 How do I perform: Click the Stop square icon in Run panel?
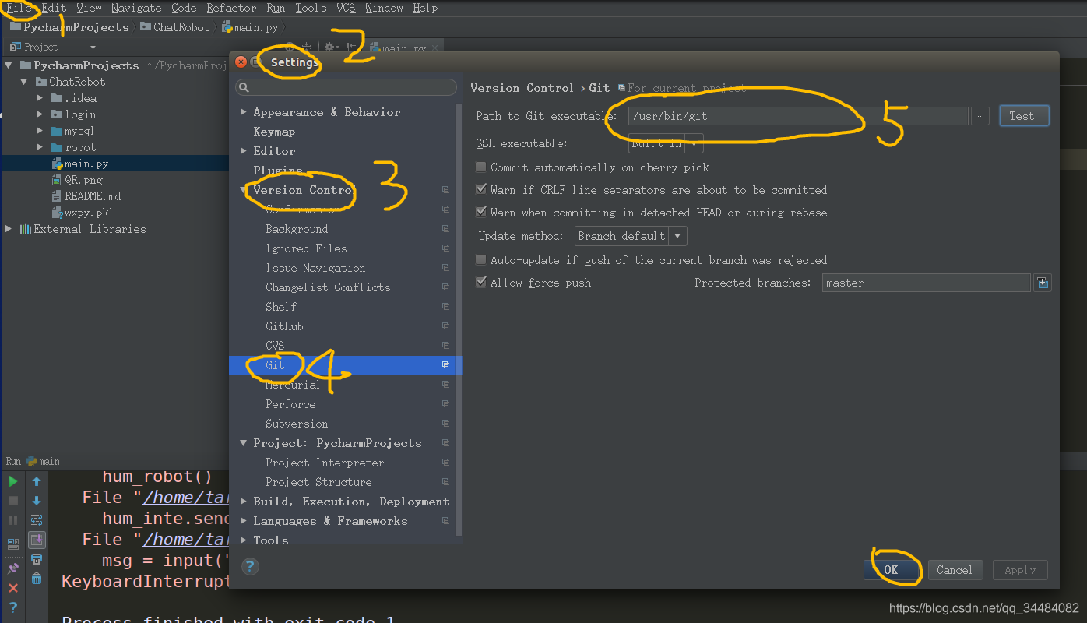(x=13, y=501)
